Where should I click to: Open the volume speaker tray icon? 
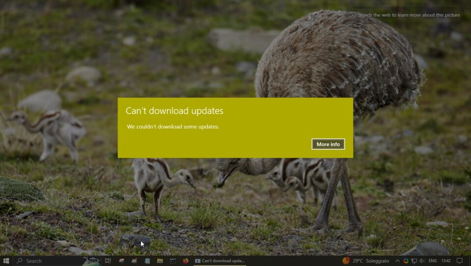coord(422,261)
